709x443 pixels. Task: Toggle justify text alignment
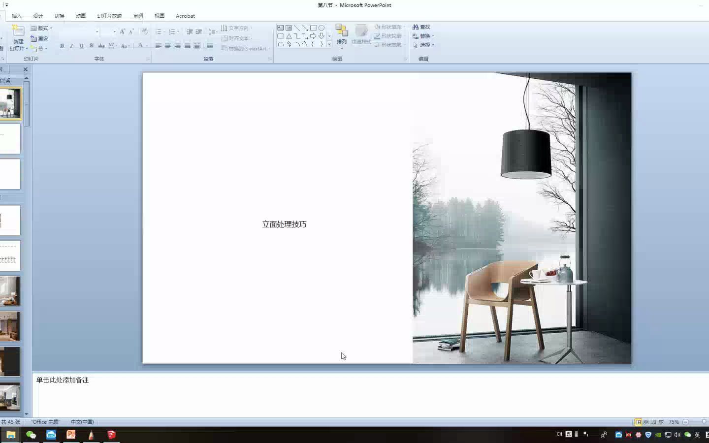(x=188, y=45)
